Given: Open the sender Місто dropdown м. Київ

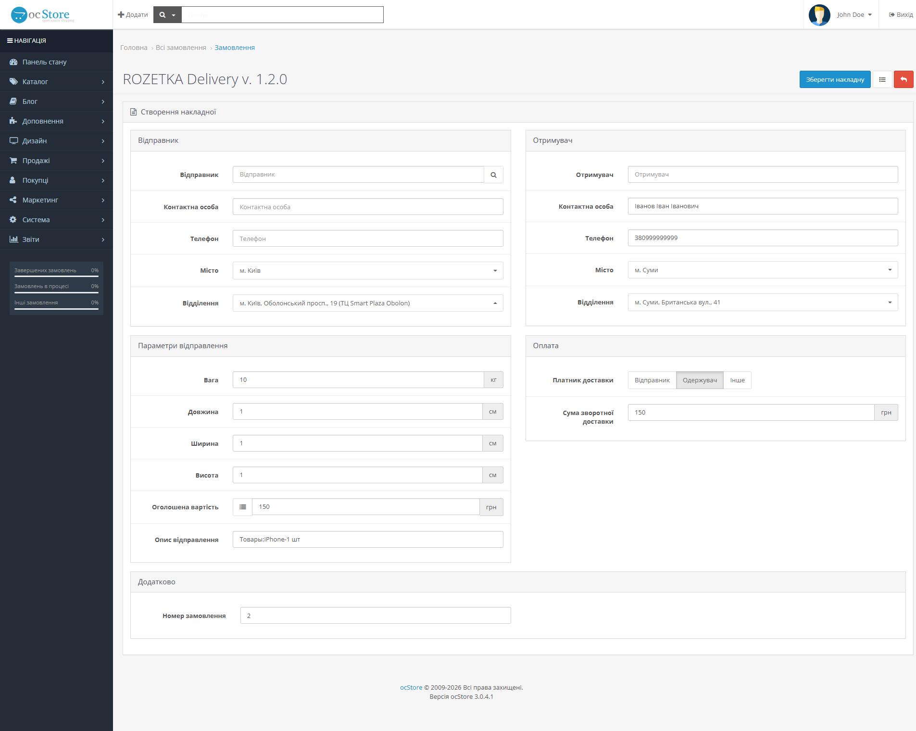Looking at the screenshot, I should click(368, 270).
